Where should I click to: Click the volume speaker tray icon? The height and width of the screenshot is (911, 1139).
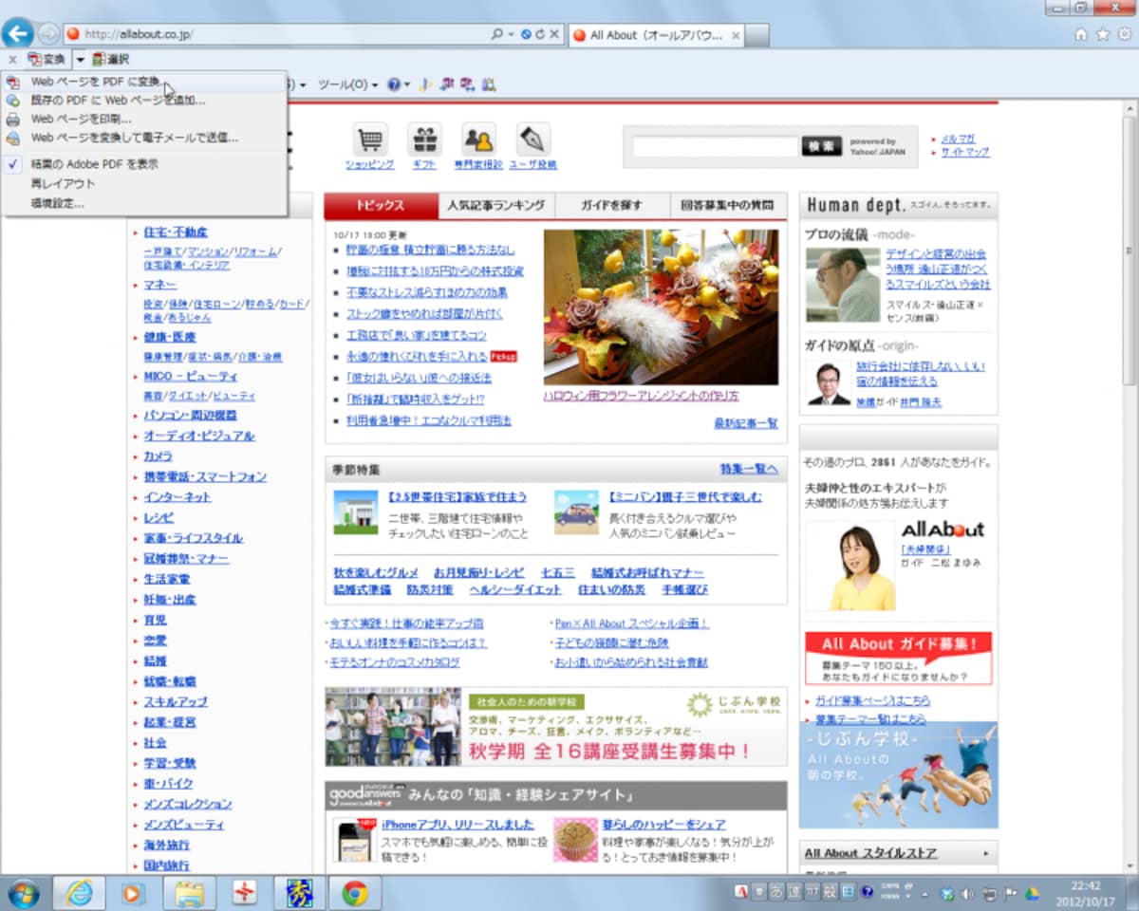click(x=966, y=893)
